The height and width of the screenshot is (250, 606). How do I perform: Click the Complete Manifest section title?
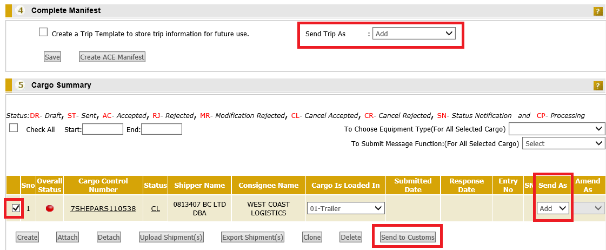point(66,10)
